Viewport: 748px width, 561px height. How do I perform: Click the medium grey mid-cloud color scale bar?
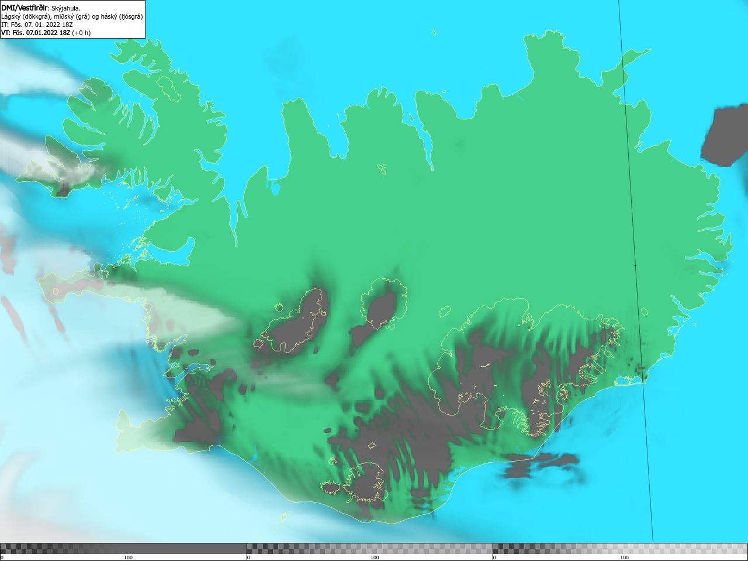[369, 549]
